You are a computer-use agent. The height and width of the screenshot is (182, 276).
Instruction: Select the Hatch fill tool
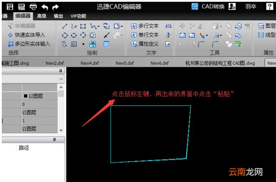click(74, 44)
